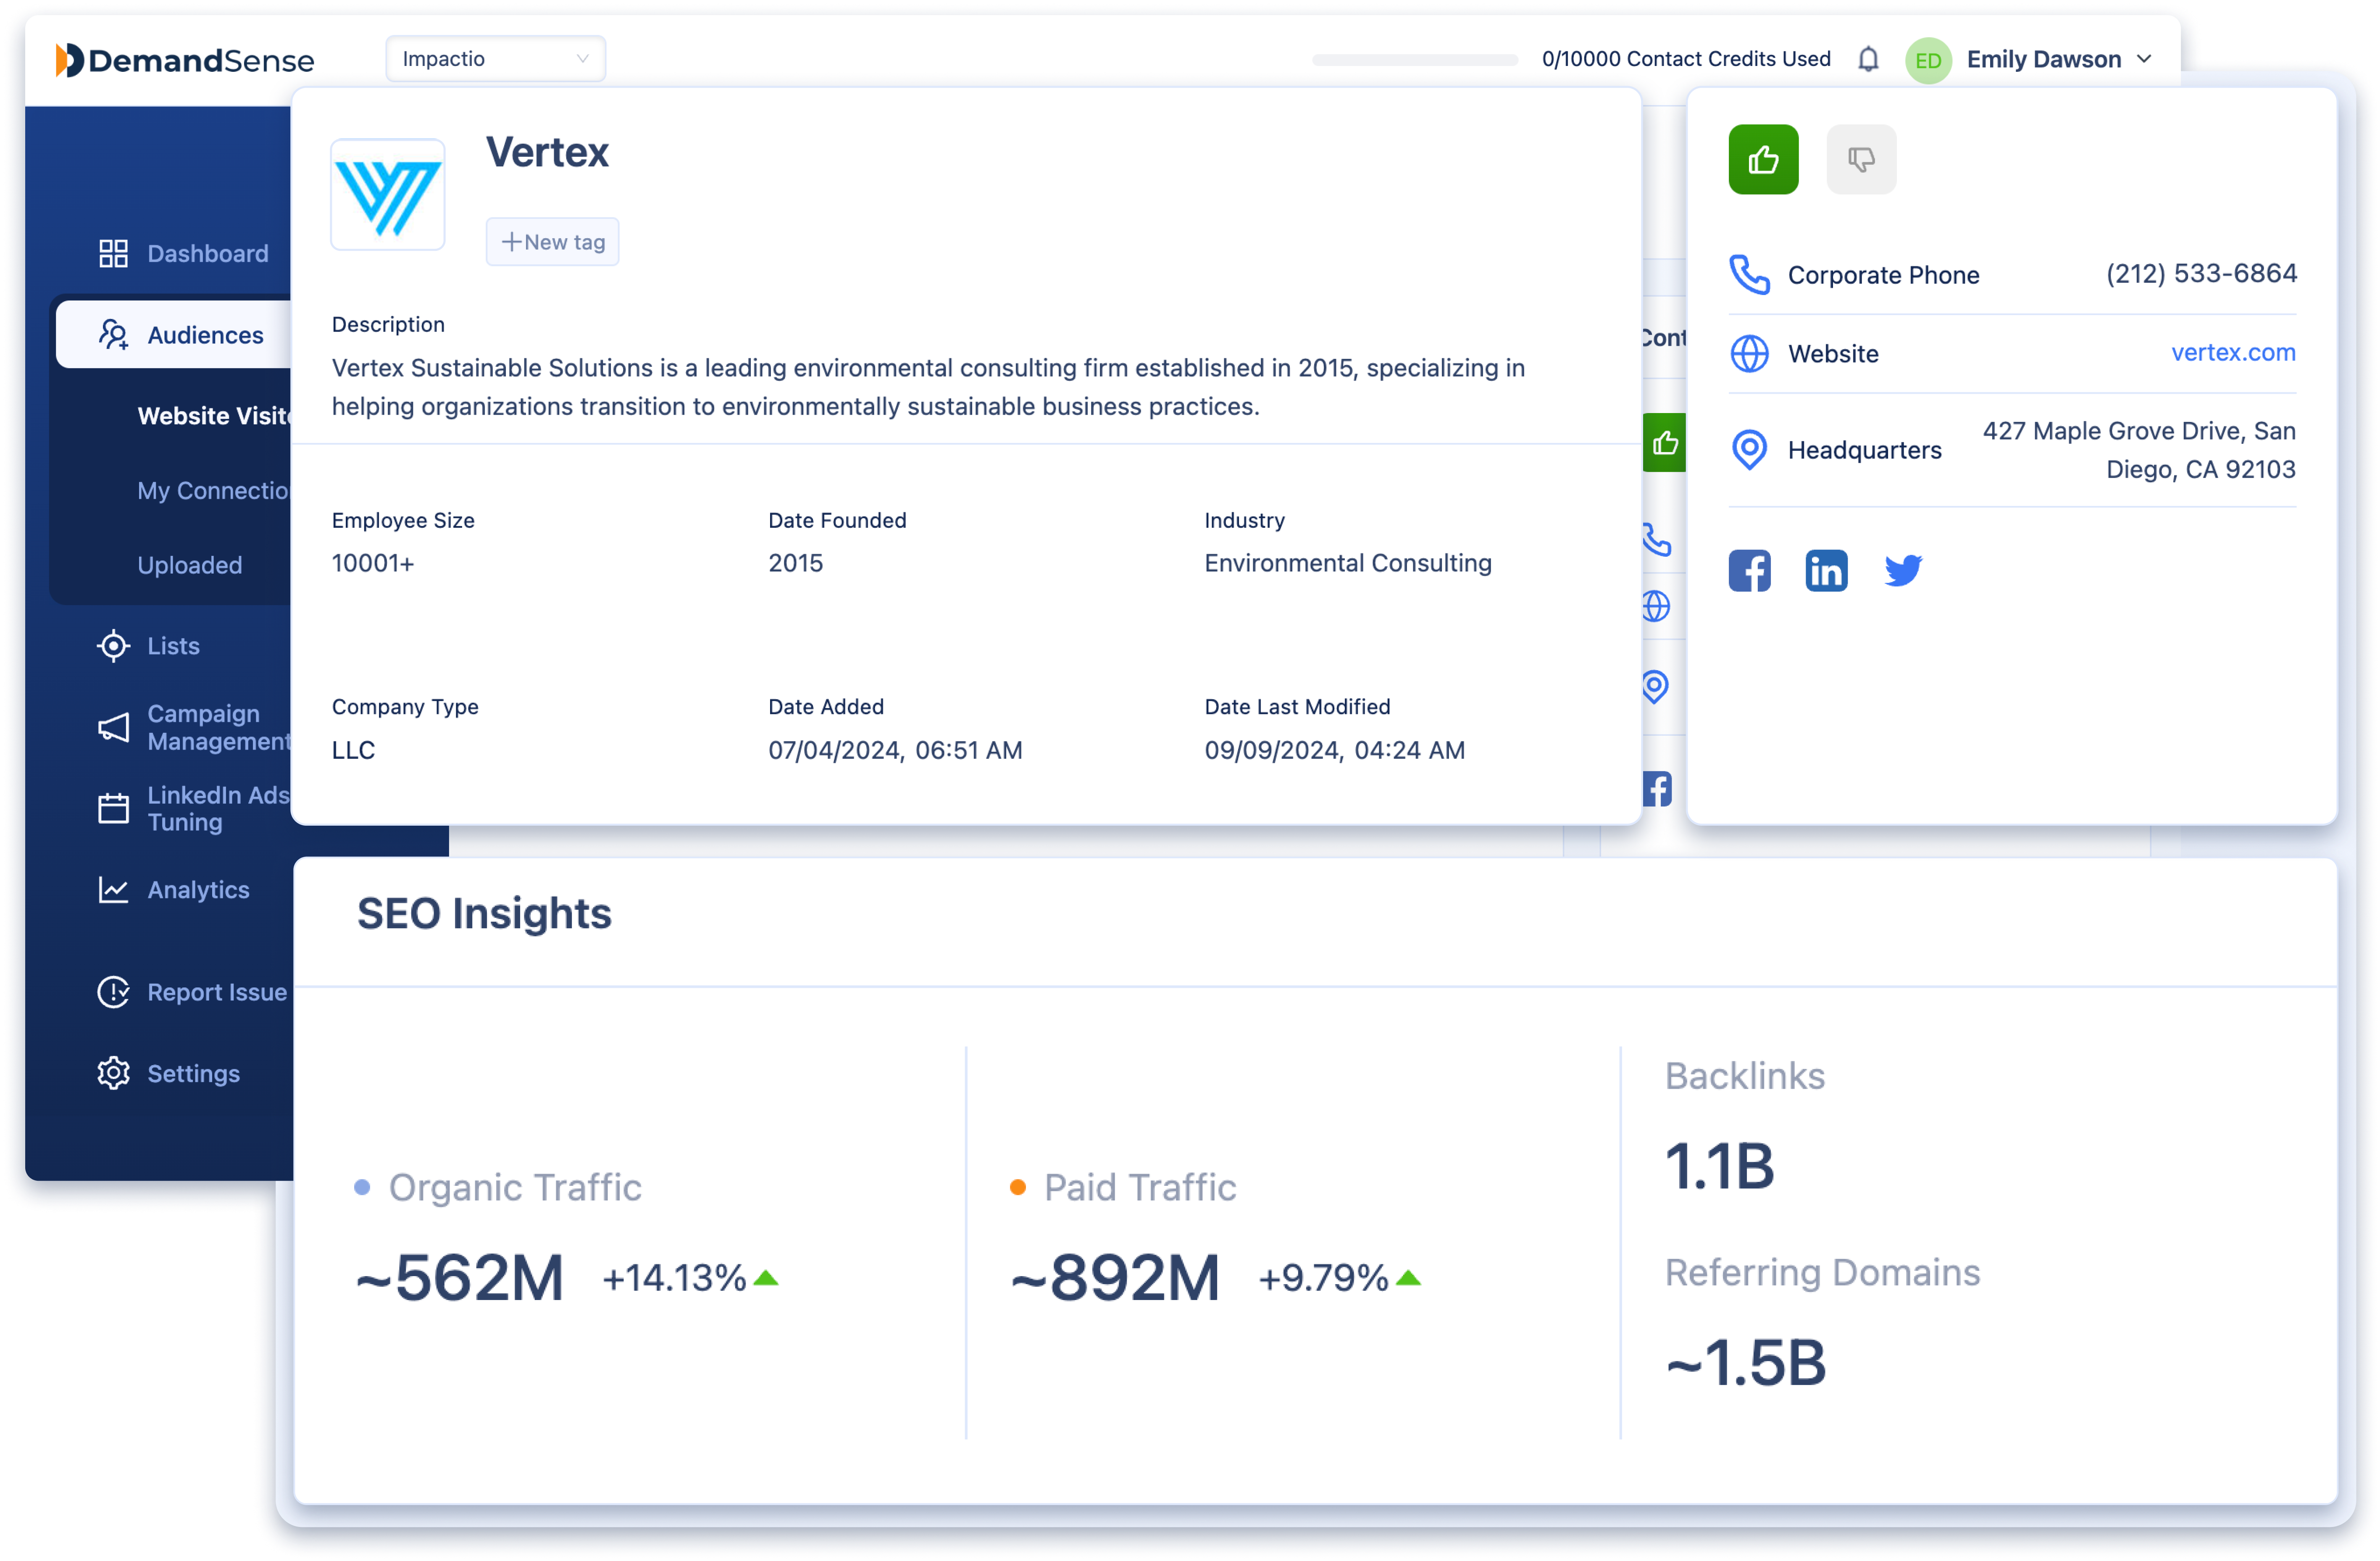
Task: Click the grey thumbs-down button
Action: (x=1861, y=159)
